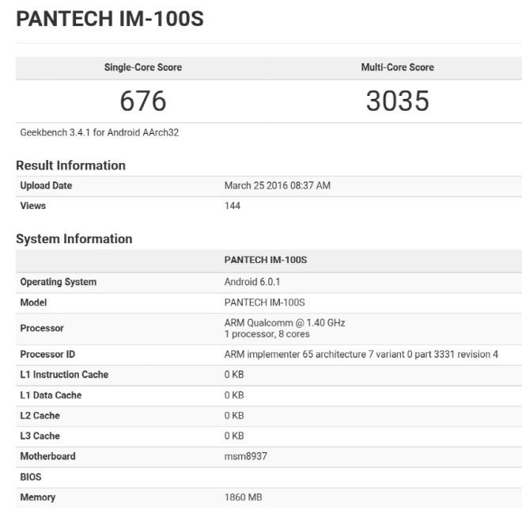Select the 1 processor, 8 cores text
The height and width of the screenshot is (514, 522).
267,334
